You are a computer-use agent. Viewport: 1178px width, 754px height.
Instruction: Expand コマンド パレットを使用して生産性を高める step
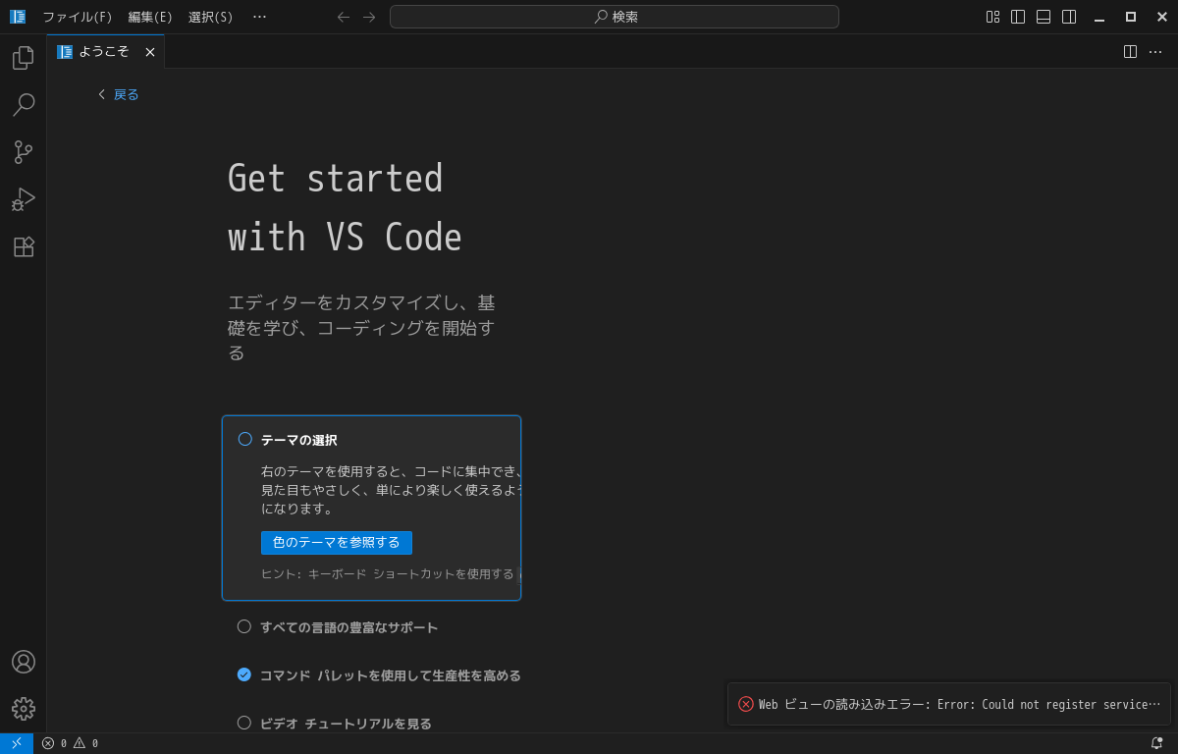[x=390, y=675]
